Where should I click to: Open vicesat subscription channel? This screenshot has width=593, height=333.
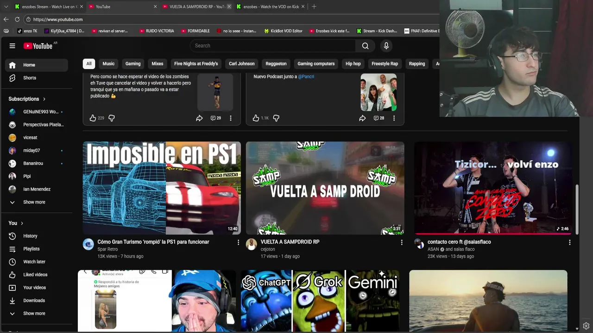click(x=36, y=137)
